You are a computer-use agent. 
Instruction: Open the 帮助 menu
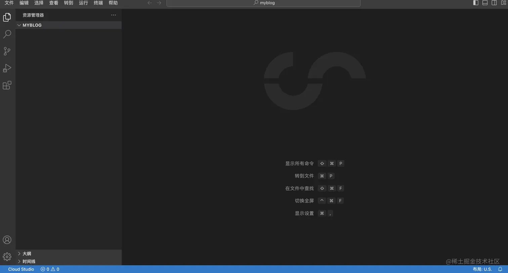(113, 3)
